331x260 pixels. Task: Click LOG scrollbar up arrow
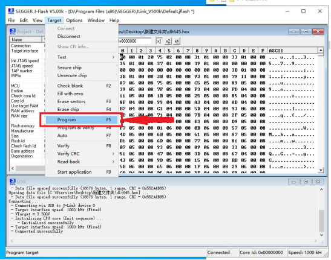pyautogui.click(x=321, y=189)
